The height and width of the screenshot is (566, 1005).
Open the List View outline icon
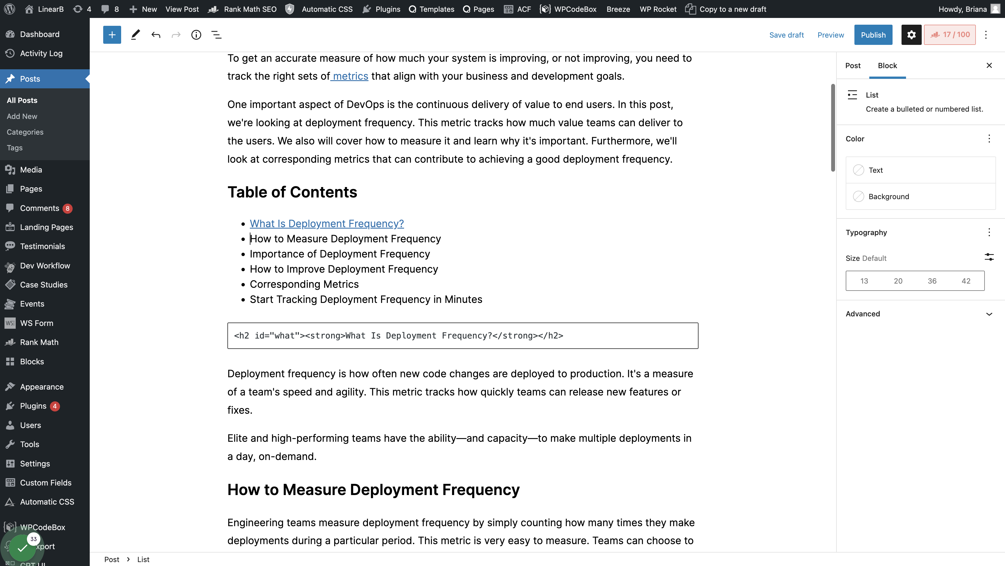[216, 35]
